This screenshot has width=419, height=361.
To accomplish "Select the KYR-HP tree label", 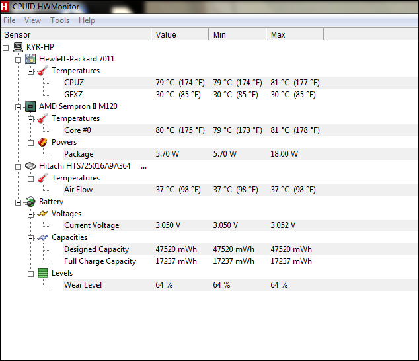I will [x=40, y=47].
